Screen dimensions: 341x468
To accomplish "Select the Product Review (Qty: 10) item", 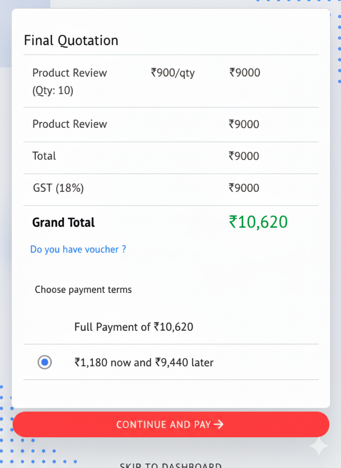I will pos(69,81).
